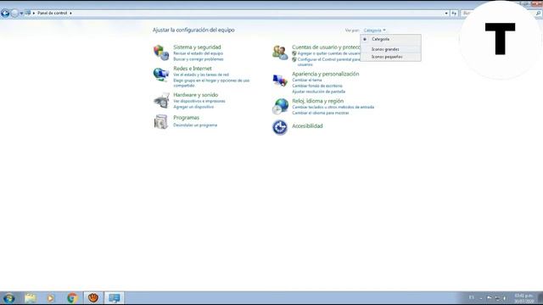The image size is (543, 305).
Task: Show hidden system tray icons arrow
Action: [481, 297]
